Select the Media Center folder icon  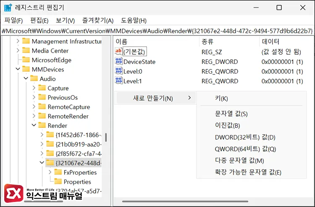pos(26,50)
